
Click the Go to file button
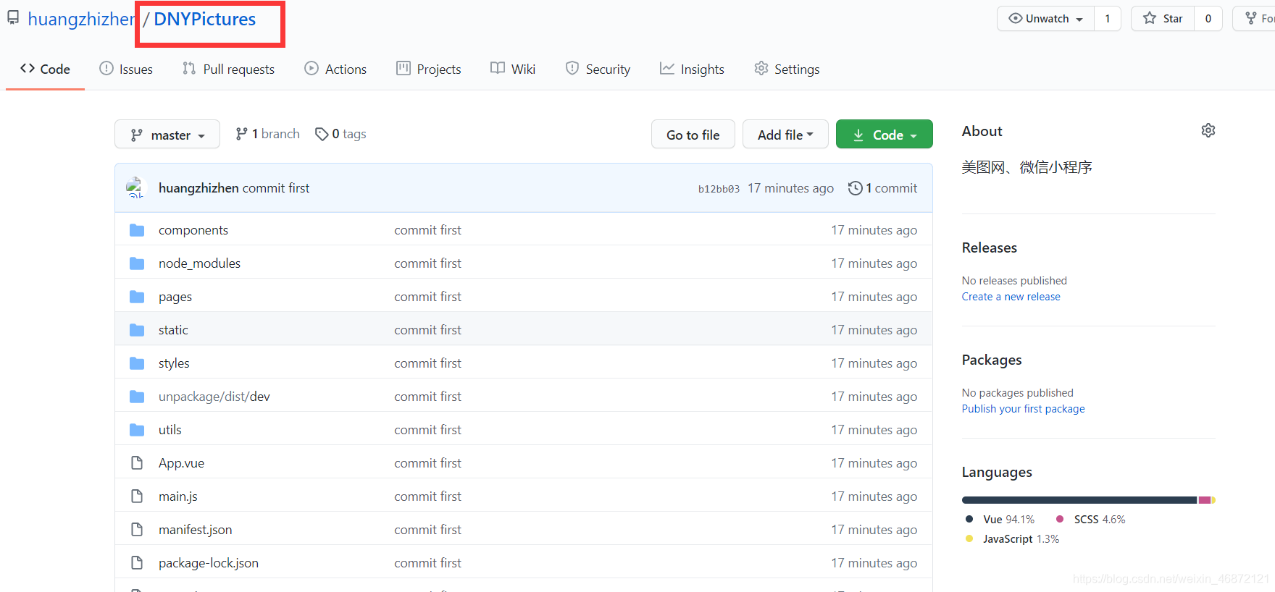(x=693, y=135)
